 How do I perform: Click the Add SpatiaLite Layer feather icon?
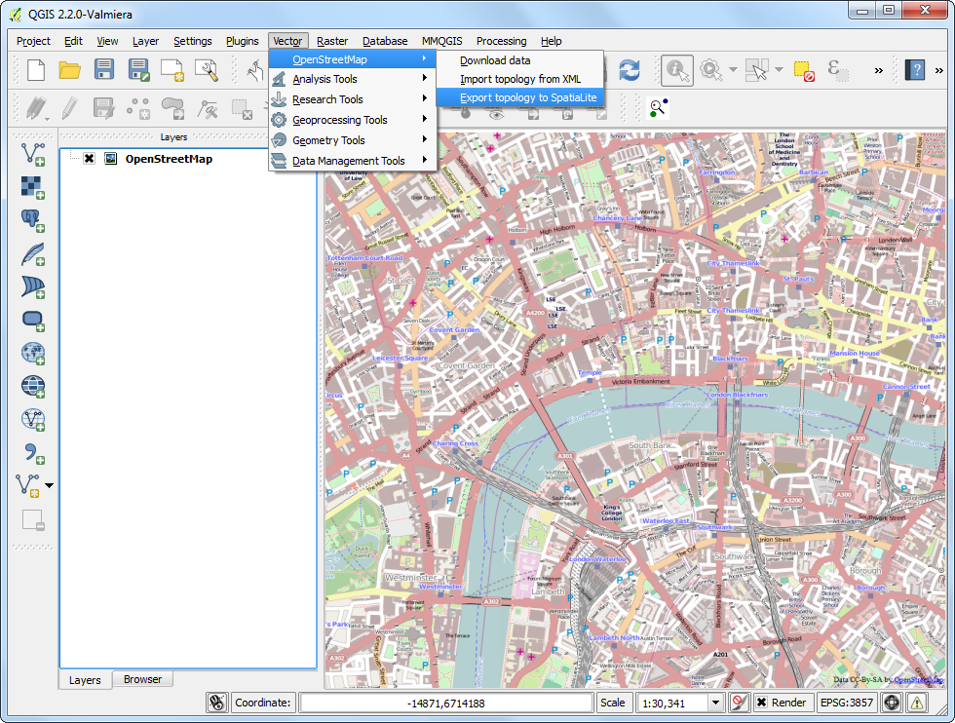[x=33, y=254]
